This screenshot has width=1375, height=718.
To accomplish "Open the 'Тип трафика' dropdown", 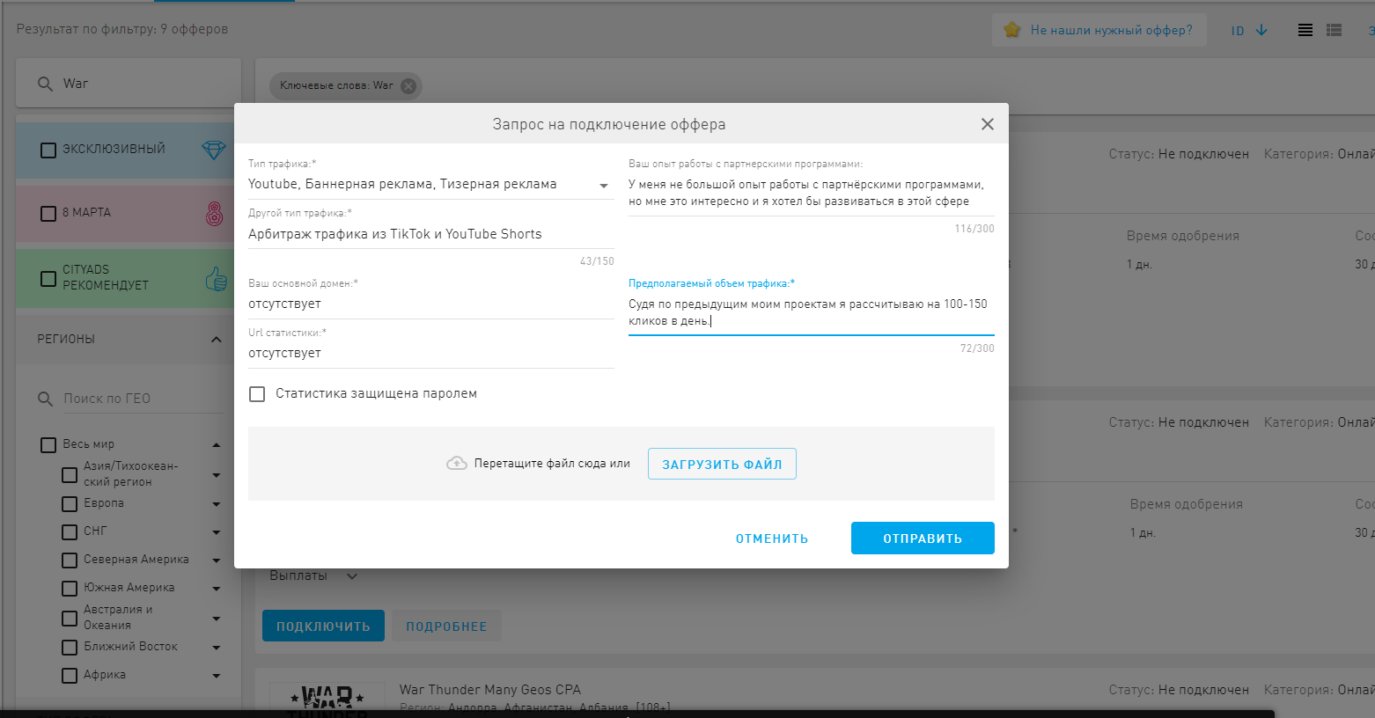I will [x=603, y=185].
